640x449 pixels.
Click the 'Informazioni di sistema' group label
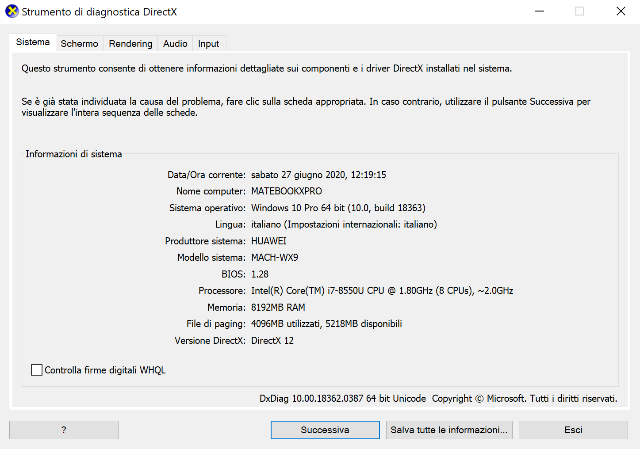click(x=74, y=154)
